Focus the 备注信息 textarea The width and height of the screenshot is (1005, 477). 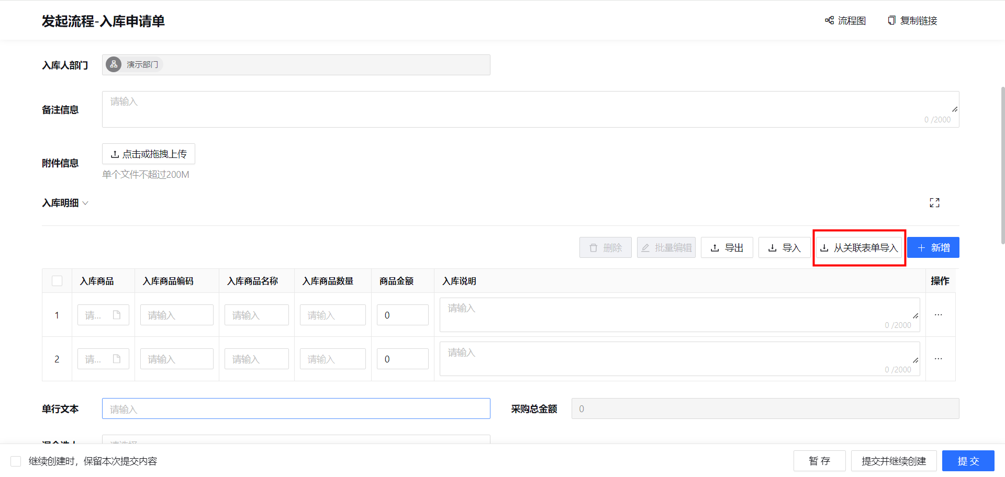coord(530,109)
